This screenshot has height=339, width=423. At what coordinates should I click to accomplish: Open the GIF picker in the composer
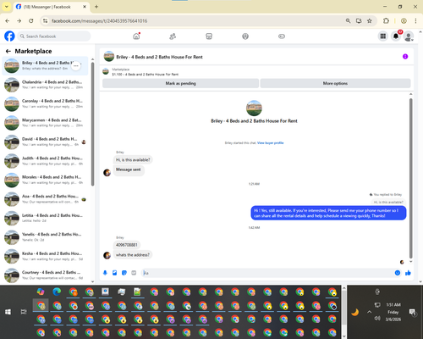134,273
